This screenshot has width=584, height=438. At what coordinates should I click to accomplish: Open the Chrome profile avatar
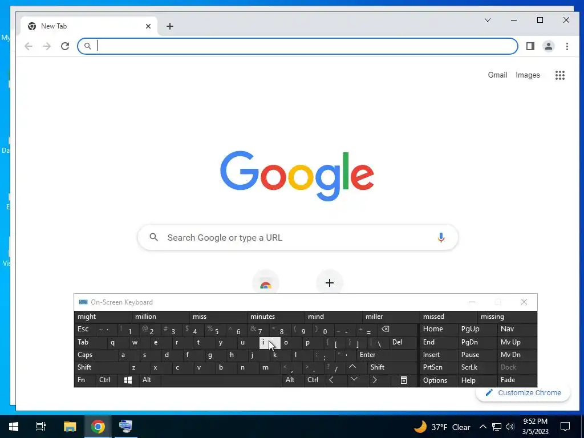(549, 46)
